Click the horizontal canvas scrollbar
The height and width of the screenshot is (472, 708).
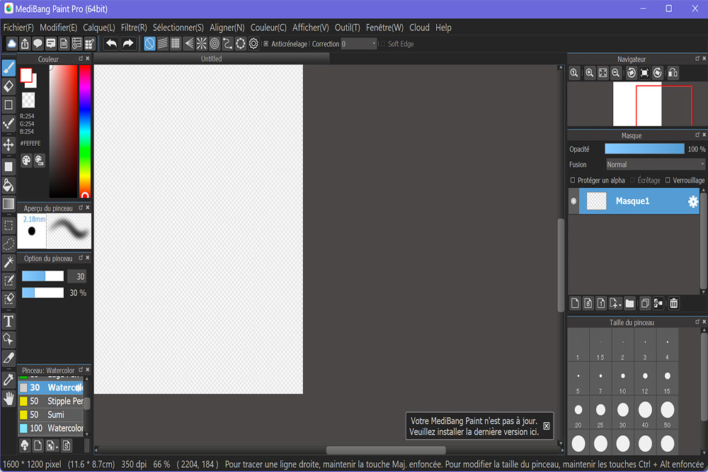click(386, 450)
